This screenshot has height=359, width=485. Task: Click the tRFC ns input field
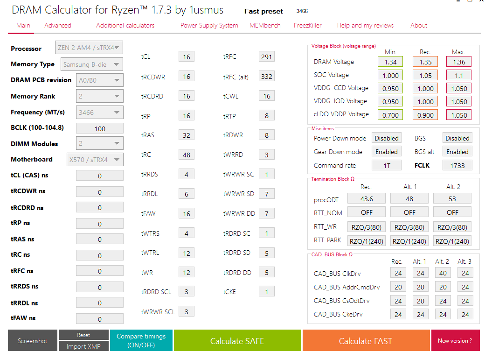point(100,271)
